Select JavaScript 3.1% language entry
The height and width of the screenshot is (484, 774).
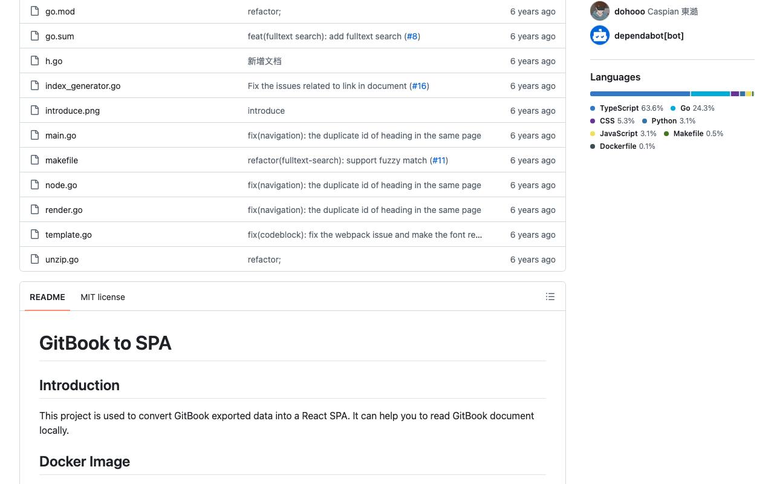623,134
